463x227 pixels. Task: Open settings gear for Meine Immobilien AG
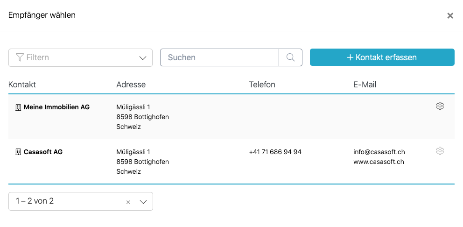pos(440,106)
